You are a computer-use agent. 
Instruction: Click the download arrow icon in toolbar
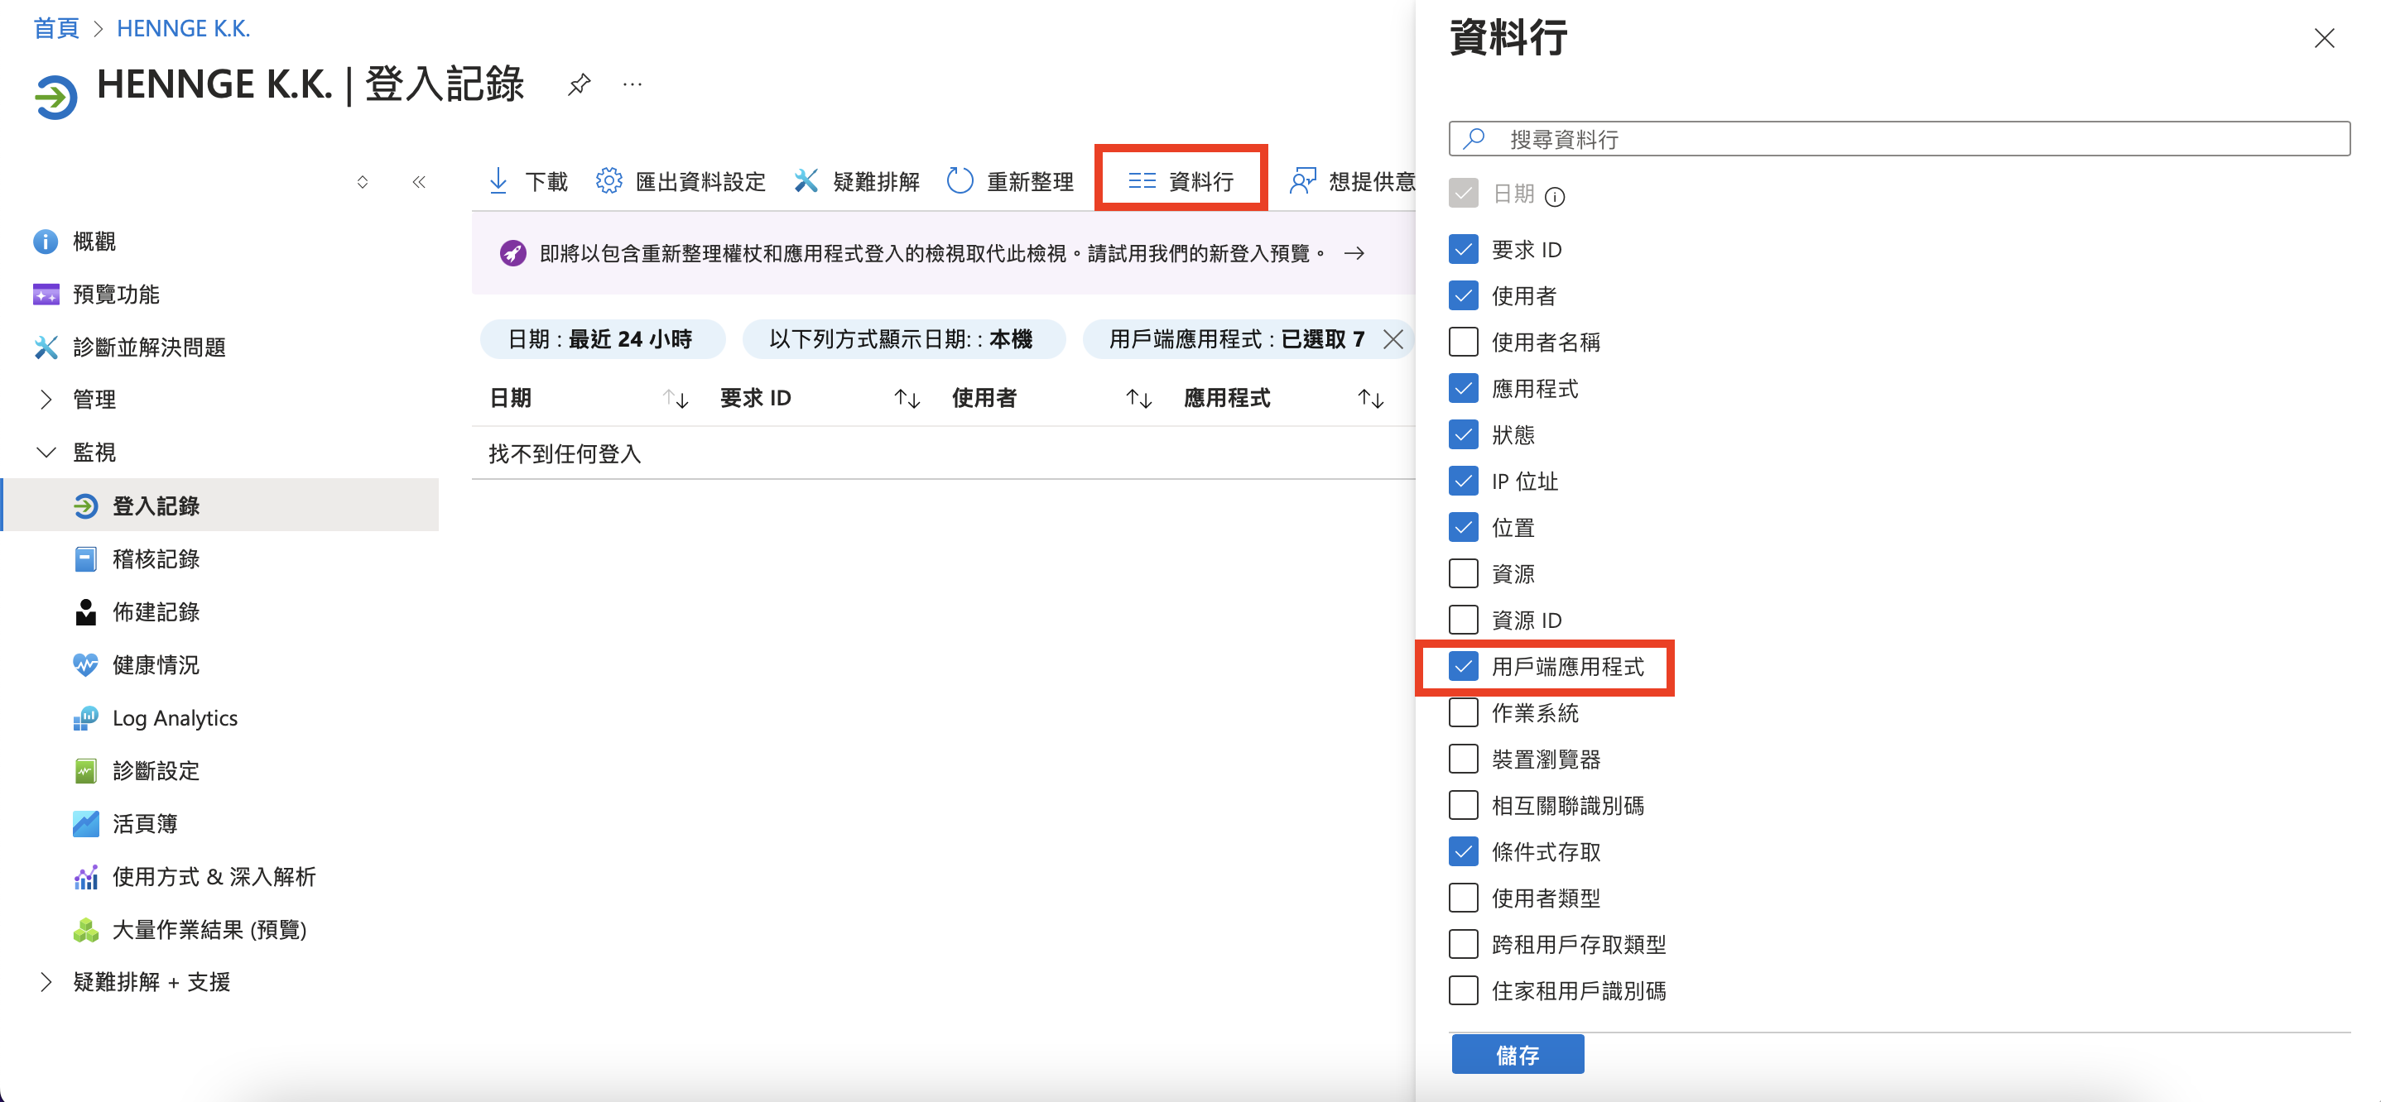tap(498, 180)
